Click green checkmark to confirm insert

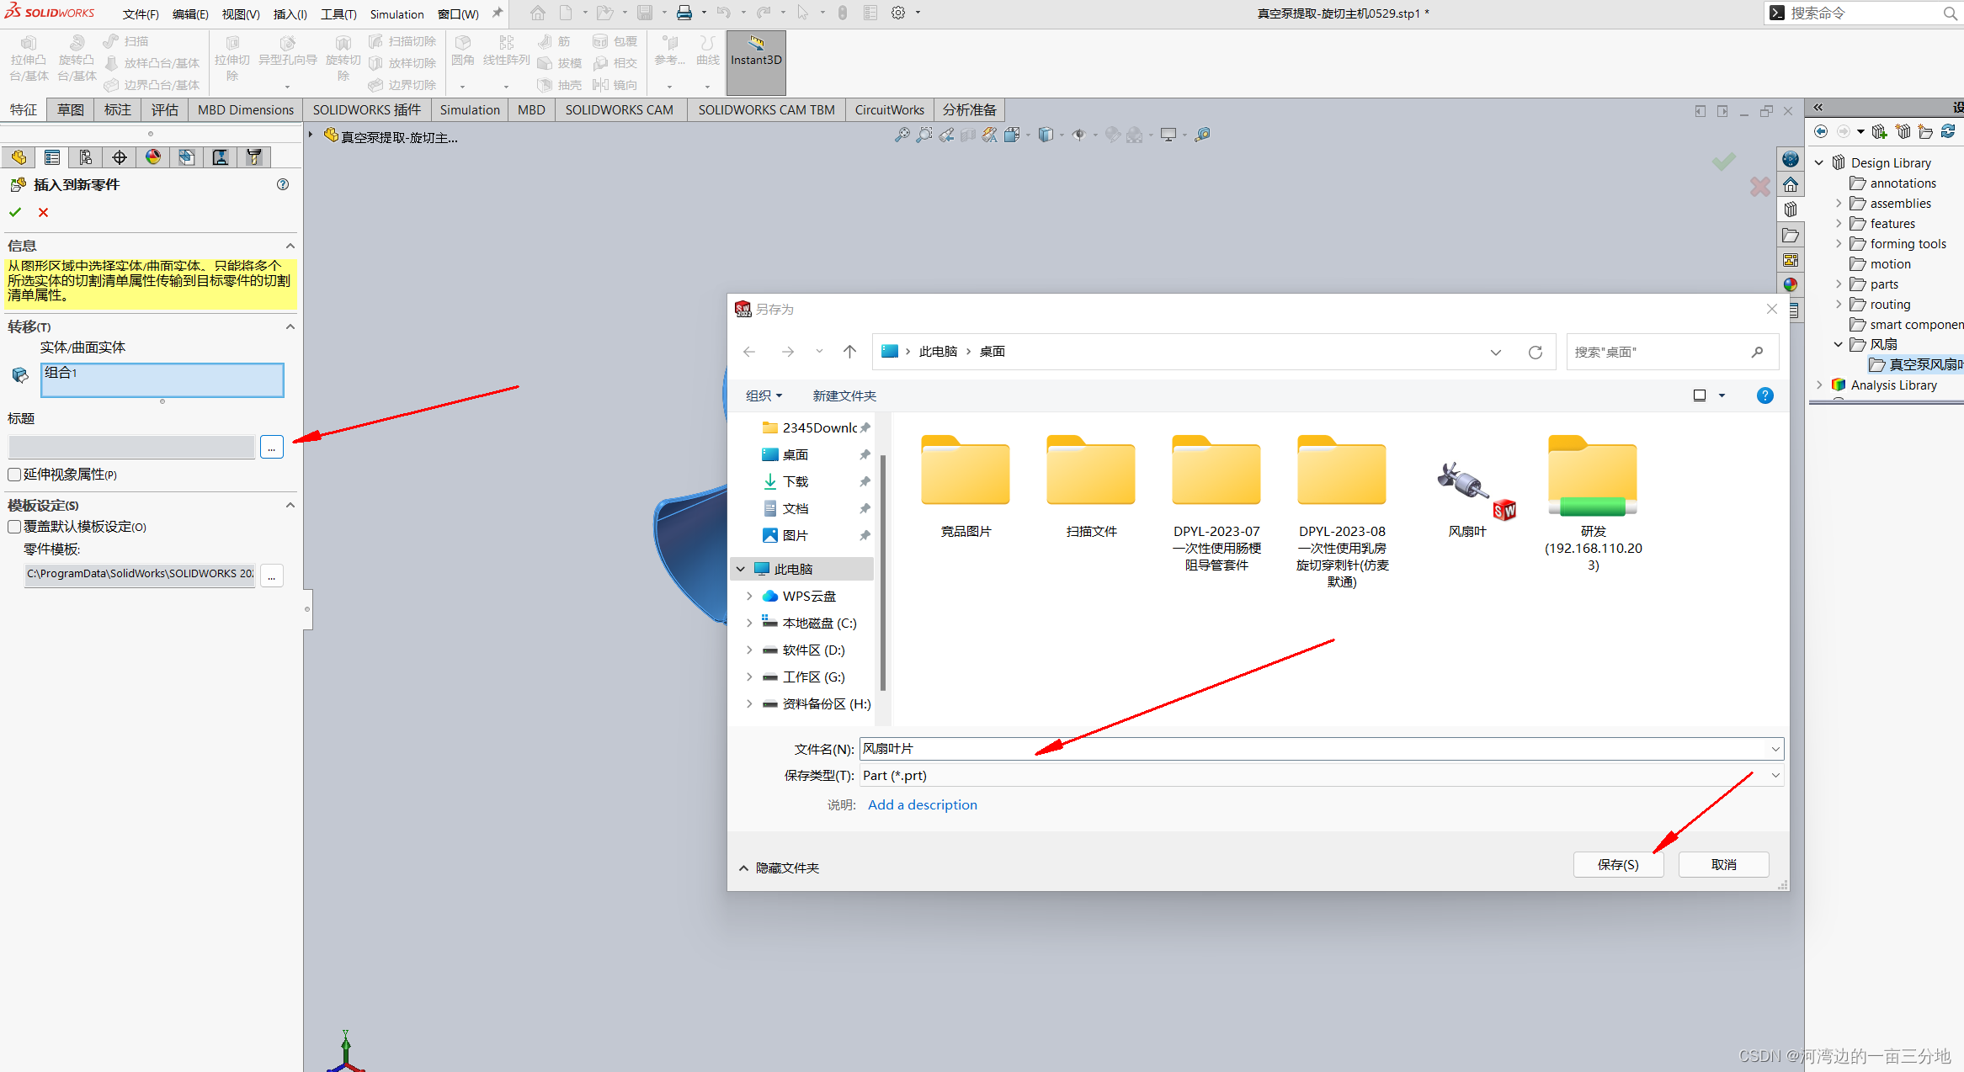15,212
